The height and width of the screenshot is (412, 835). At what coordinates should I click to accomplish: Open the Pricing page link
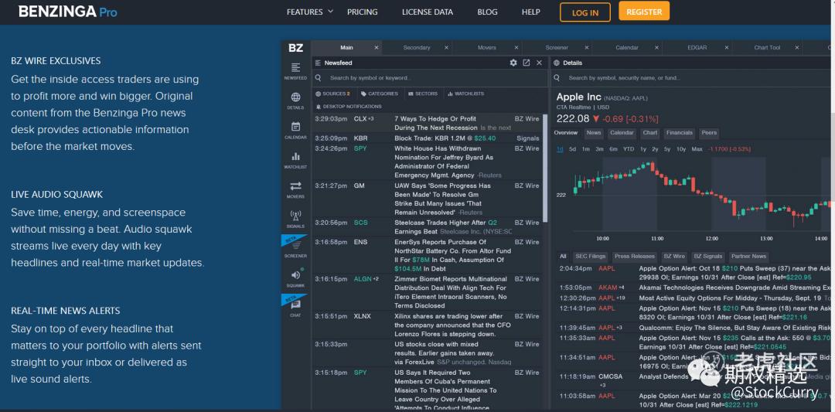coord(362,12)
